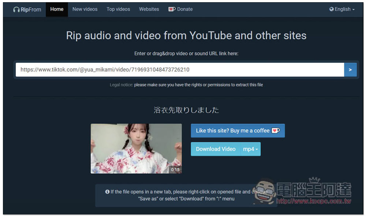Submit the URL with the arrow button
Viewport: 366px width, 217px height.
point(350,70)
